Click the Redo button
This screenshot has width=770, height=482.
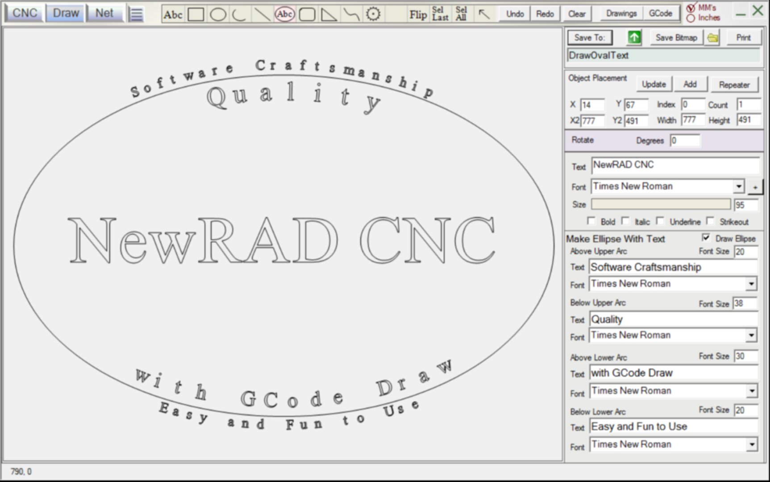[x=545, y=14]
